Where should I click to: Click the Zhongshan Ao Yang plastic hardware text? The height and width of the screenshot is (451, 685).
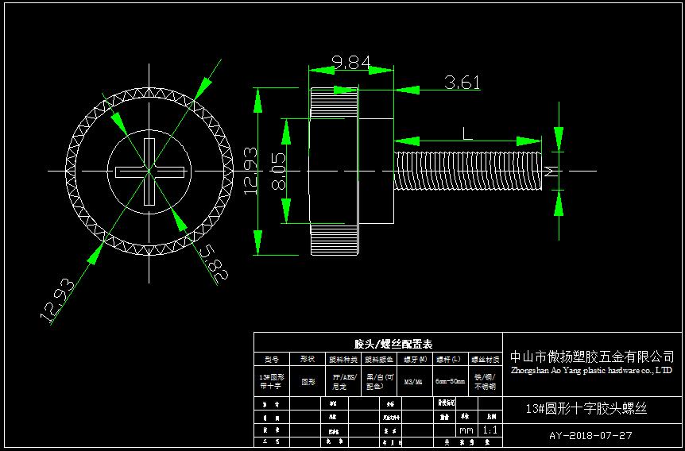pos(592,371)
